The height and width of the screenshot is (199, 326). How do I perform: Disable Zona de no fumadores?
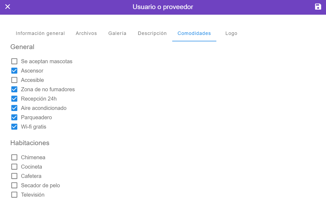14,89
